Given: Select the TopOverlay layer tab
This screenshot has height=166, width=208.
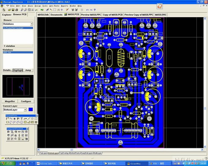Looking at the screenshot, I should (64, 153).
